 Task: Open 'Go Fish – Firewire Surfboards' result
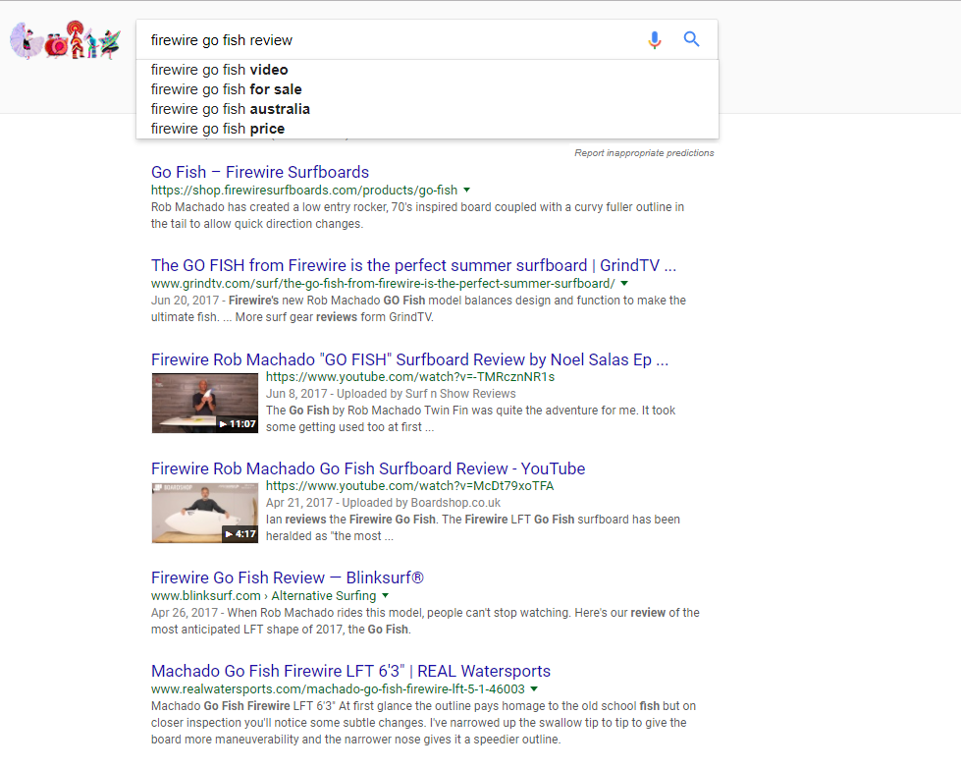[x=260, y=172]
